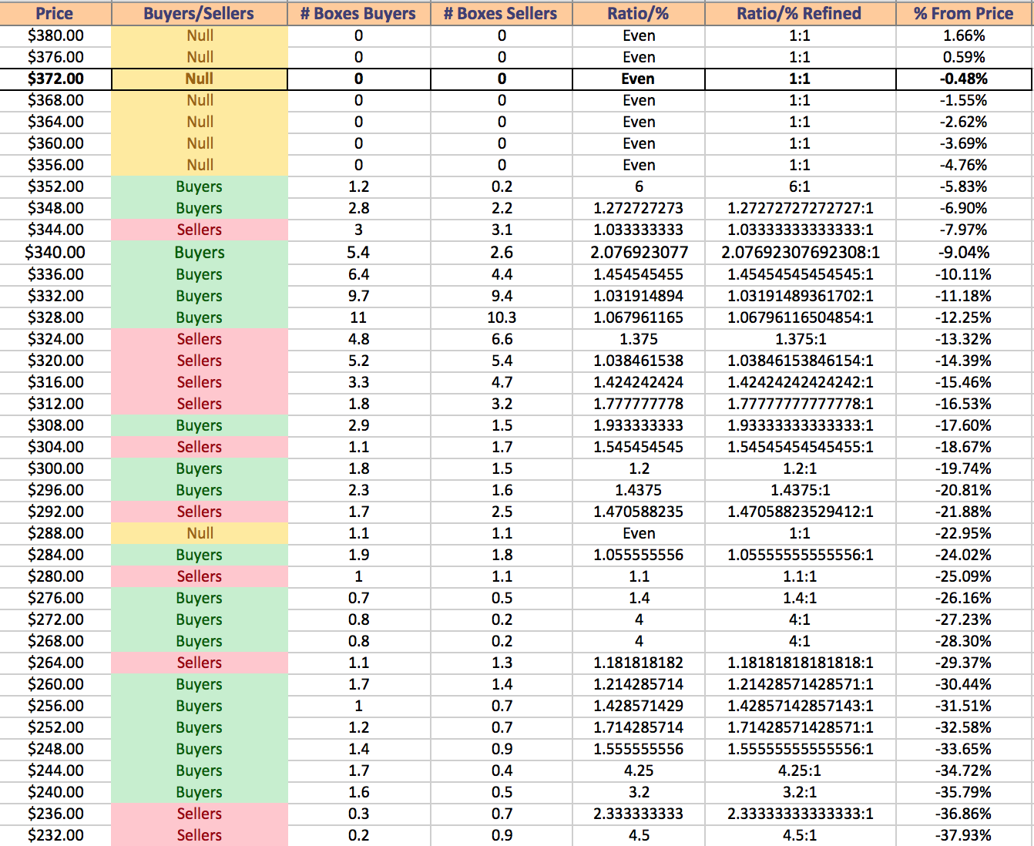The width and height of the screenshot is (1034, 846).
Task: Click the -0.48% cell
Action: click(x=964, y=79)
